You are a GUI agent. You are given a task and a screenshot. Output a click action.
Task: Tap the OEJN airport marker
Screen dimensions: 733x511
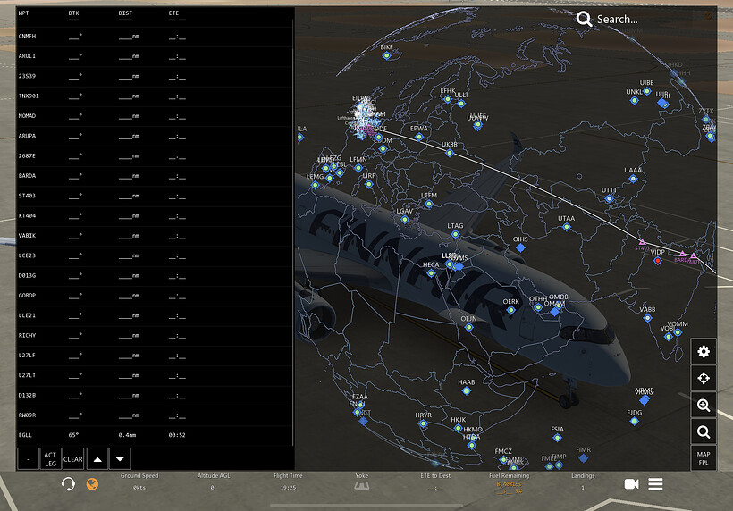tap(469, 328)
